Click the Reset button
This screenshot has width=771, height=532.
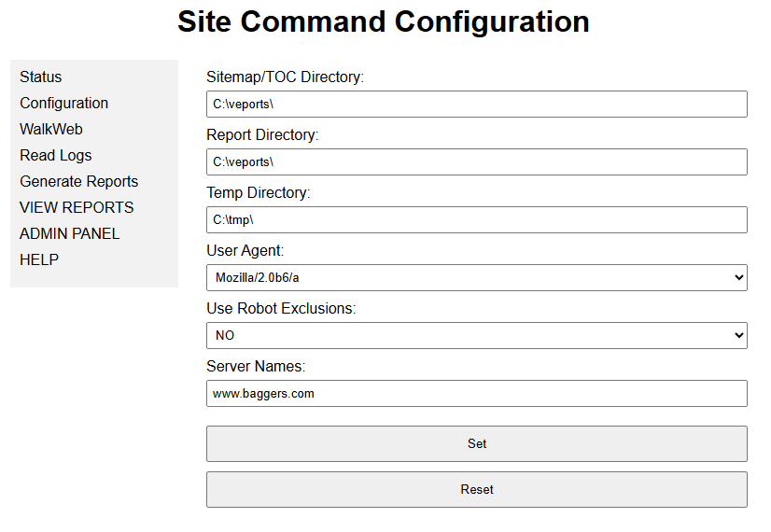(476, 489)
